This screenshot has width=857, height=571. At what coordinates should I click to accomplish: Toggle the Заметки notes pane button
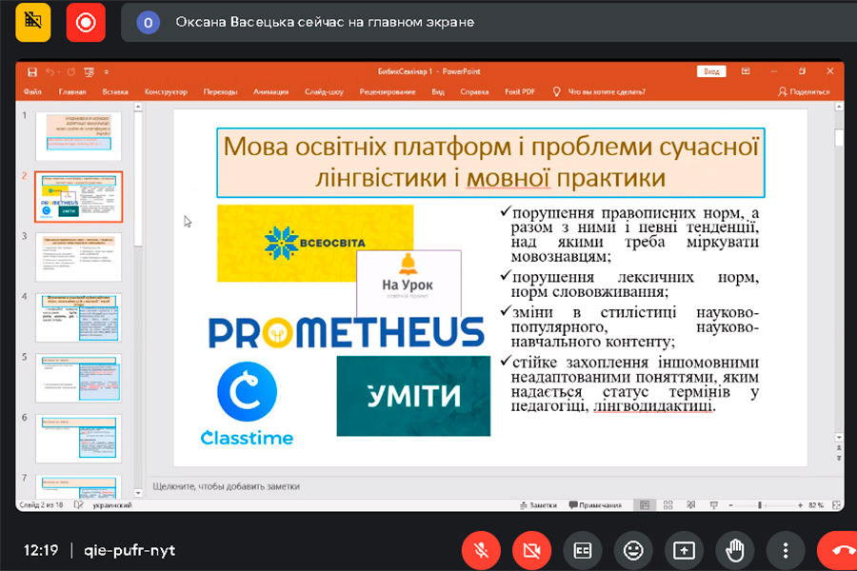click(538, 505)
